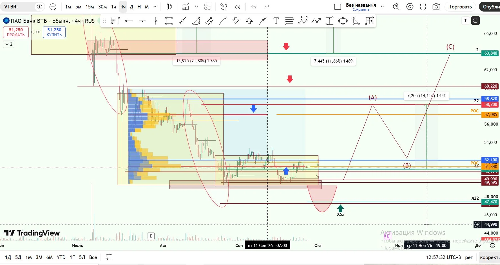Select the Date and Price Range tool
Screen dimensions: 500x265
[x=369, y=21]
